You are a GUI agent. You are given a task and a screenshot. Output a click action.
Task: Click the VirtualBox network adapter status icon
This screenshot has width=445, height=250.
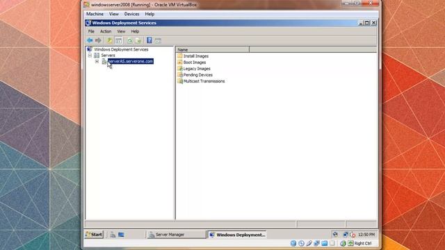pyautogui.click(x=317, y=243)
